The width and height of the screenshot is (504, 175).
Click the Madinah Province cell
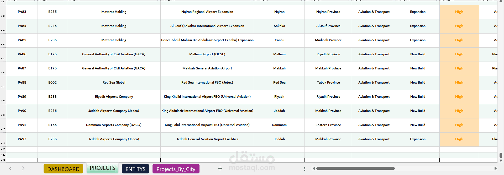(328, 40)
